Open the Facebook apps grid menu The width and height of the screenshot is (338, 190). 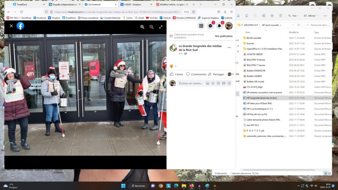[x=201, y=26]
